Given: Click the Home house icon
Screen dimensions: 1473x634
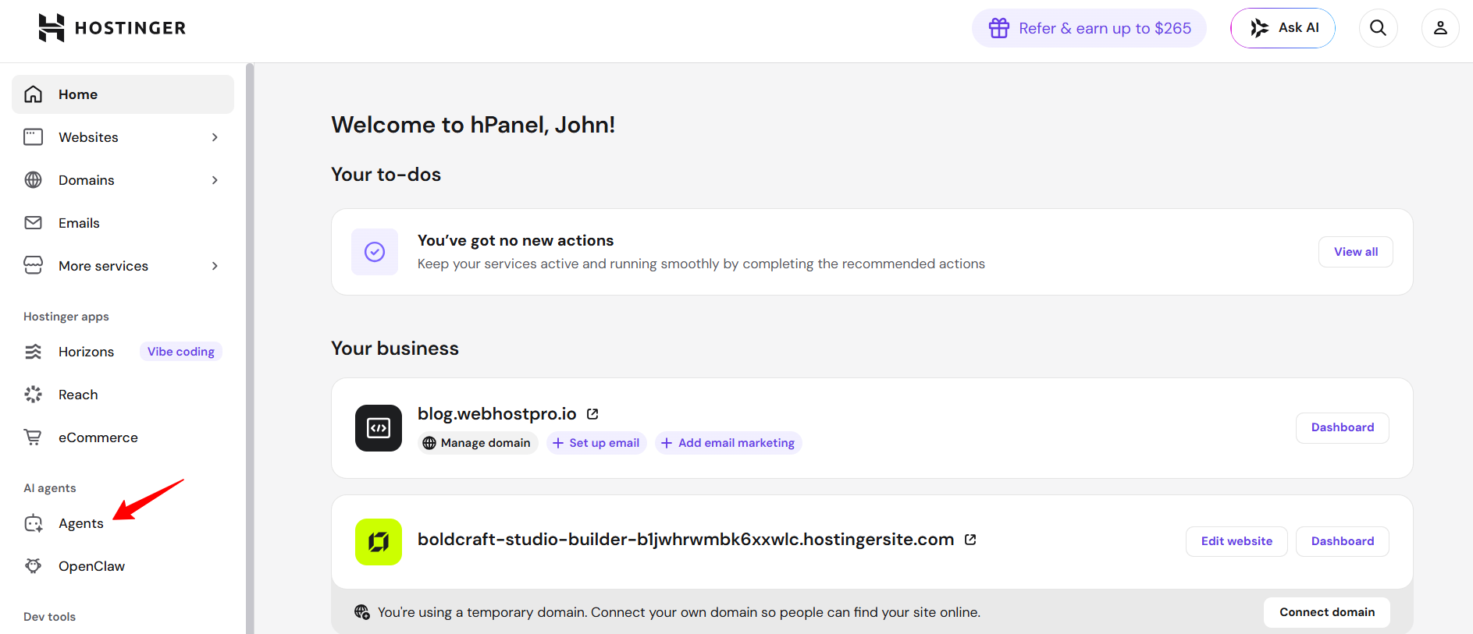Looking at the screenshot, I should (34, 94).
